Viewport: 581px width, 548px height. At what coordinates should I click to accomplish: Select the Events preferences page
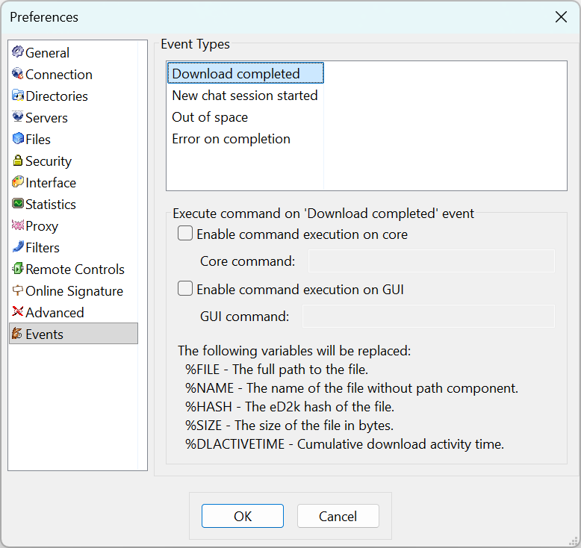click(x=73, y=334)
